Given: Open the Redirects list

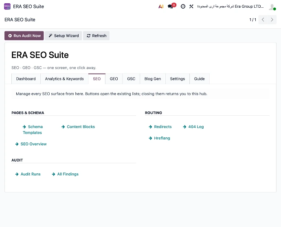Looking at the screenshot, I should (x=160, y=127).
